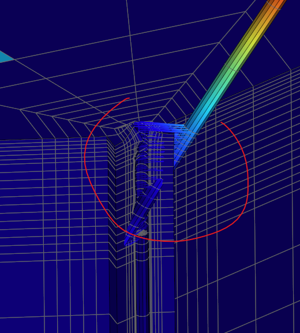Viewport: 300px width, 333px height.
Task: Click the top surface mesh at upper left
Action: pyautogui.click(x=63, y=43)
